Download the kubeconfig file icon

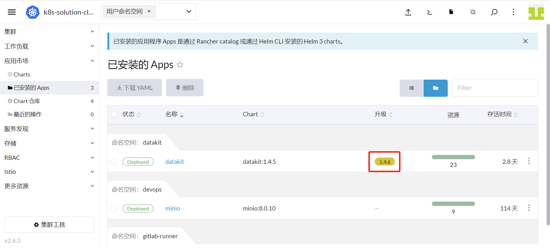[451, 12]
